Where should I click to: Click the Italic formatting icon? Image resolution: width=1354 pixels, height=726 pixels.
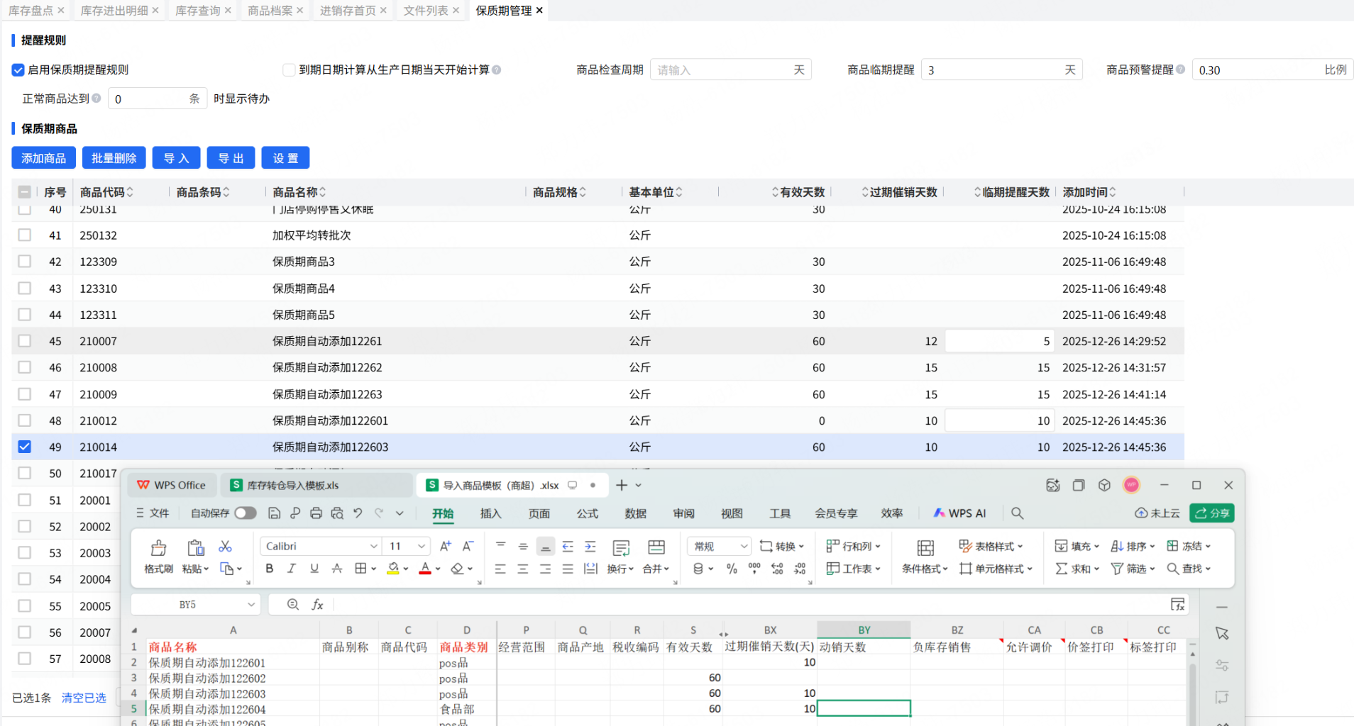292,569
